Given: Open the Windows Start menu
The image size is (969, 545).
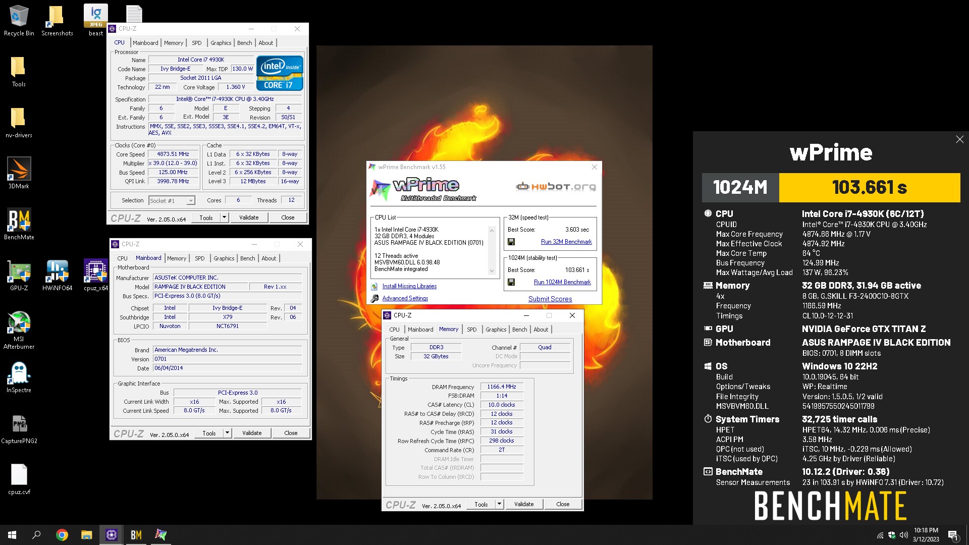Looking at the screenshot, I should tap(12, 535).
